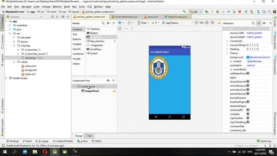Select Widgets palette category
Screen dimensions: 277x156
(77, 44)
